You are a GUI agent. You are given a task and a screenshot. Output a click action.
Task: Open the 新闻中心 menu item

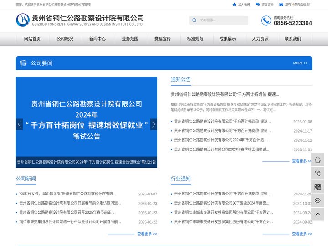coord(97,39)
